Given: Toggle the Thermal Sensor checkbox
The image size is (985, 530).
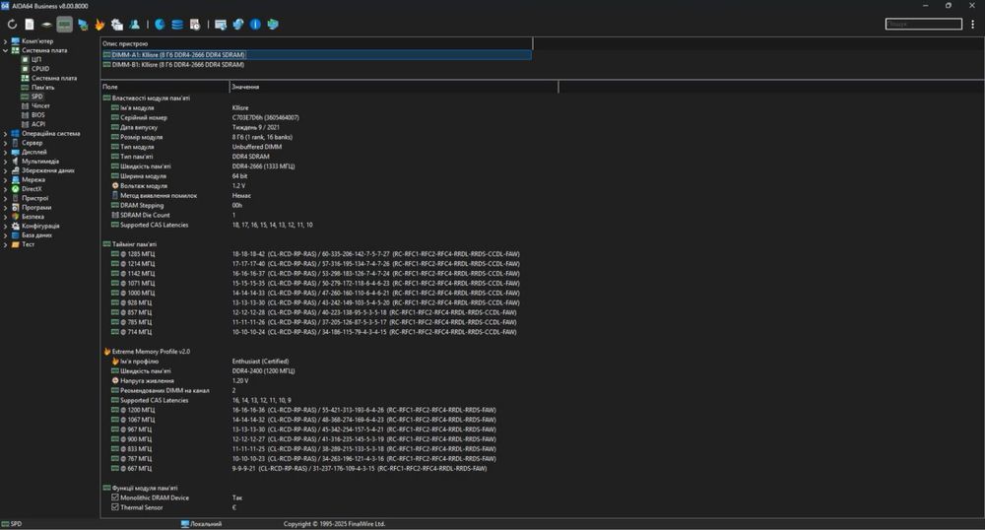Looking at the screenshot, I should point(115,507).
